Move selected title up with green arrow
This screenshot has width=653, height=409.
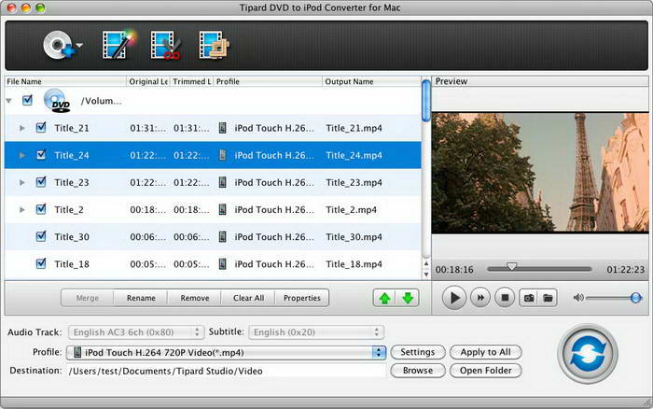tap(384, 298)
